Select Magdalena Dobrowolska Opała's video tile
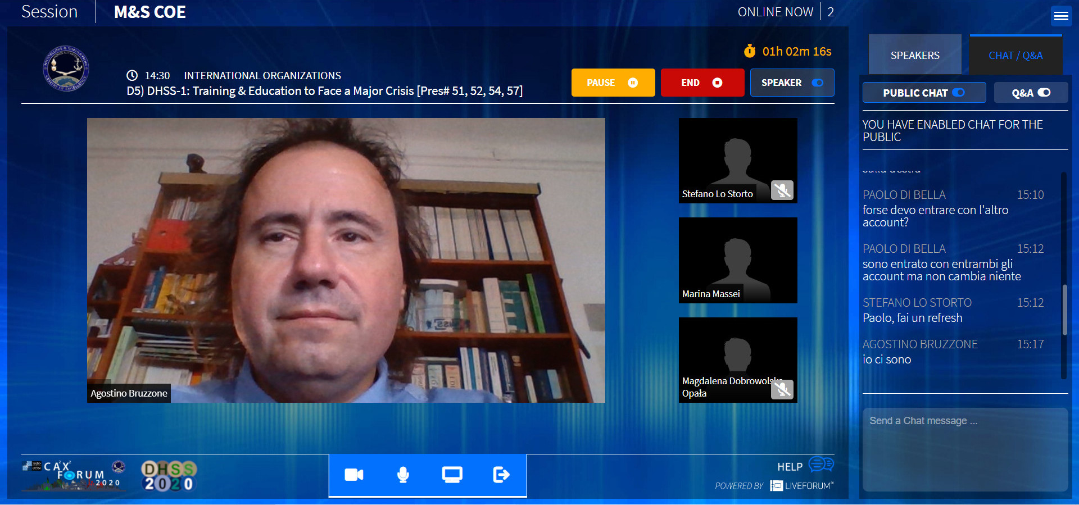1079x505 pixels. click(x=738, y=360)
